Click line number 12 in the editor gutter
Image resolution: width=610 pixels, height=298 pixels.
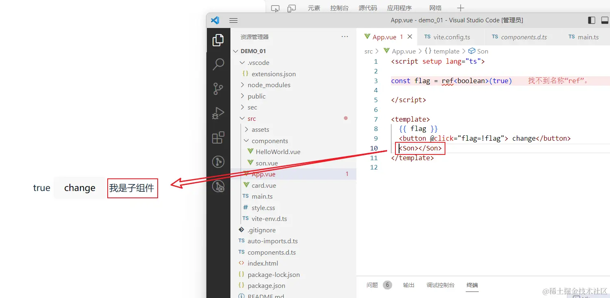[x=374, y=167]
